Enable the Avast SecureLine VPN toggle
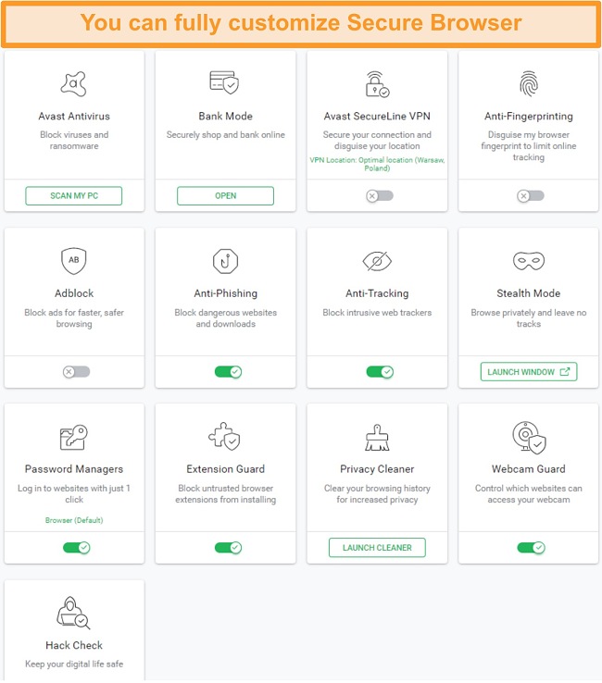The width and height of the screenshot is (602, 683). pyautogui.click(x=379, y=196)
